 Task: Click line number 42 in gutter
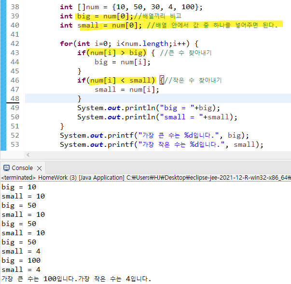pyautogui.click(x=15, y=43)
